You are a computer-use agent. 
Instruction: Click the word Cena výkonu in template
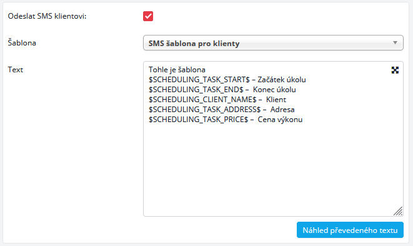[x=280, y=120]
